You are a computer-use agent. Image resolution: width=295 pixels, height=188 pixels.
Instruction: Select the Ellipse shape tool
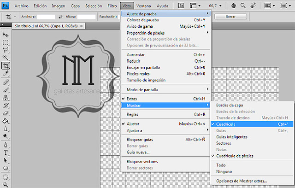6,168
